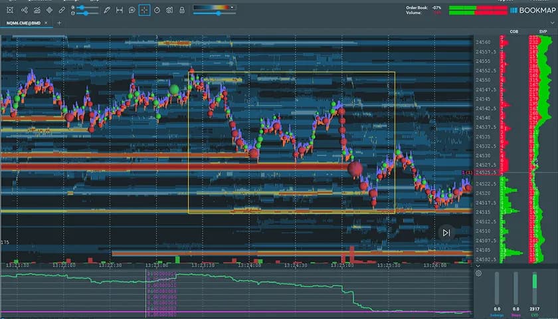Click the chart recenter/snapshot icon in toolbar
This screenshot has width=558, height=319.
pos(10,11)
